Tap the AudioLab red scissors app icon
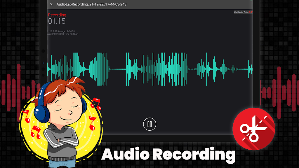This screenshot has height=168, width=299. (x=253, y=129)
